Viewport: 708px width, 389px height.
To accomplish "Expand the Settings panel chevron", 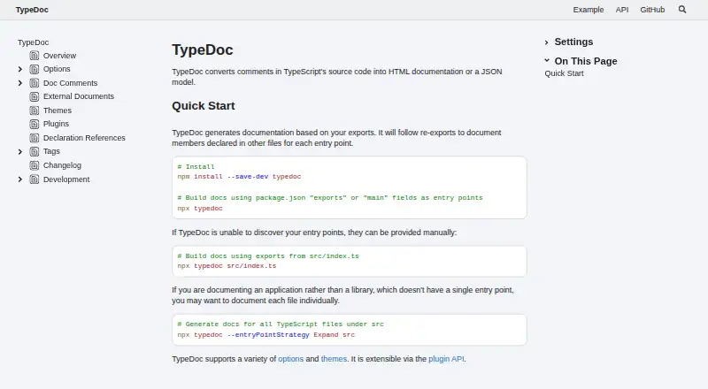I will coord(546,42).
